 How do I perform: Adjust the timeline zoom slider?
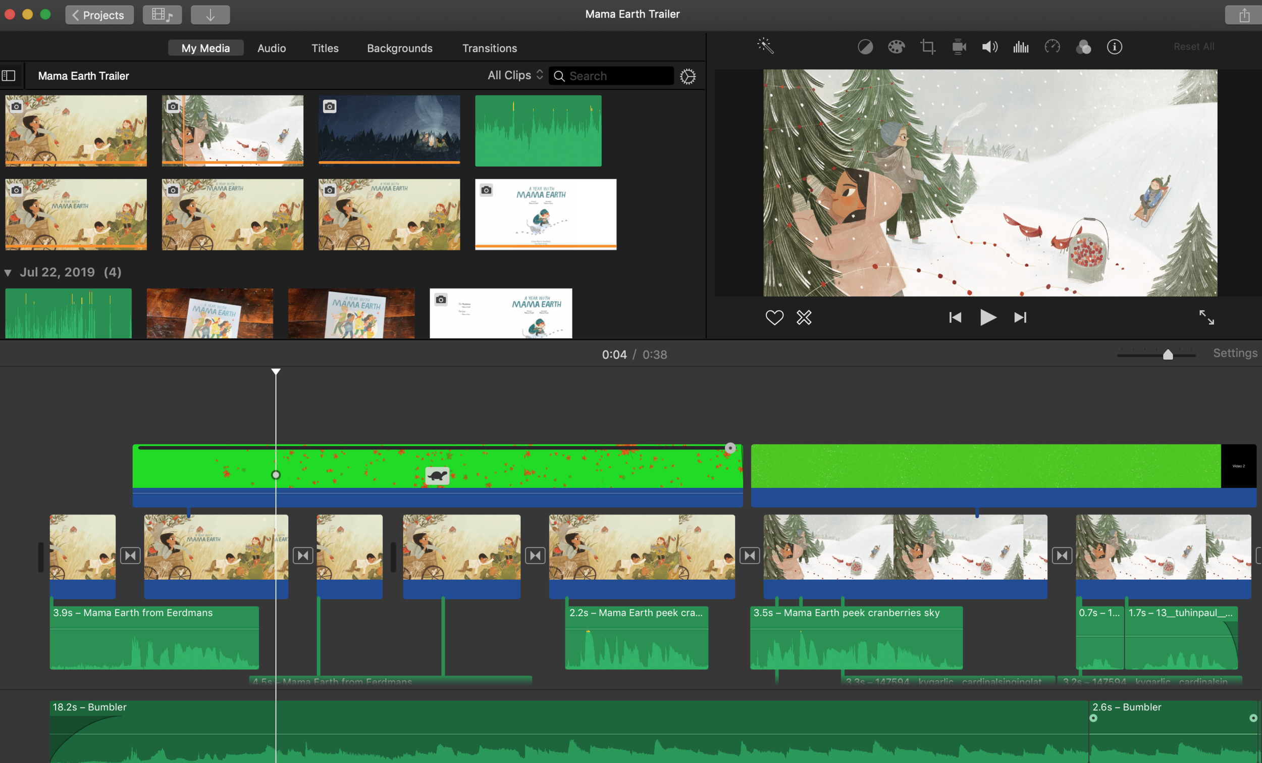(x=1168, y=354)
